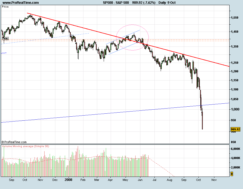Click the 9 Oct date in the header
This screenshot has width=243, height=189.
[x=171, y=3]
